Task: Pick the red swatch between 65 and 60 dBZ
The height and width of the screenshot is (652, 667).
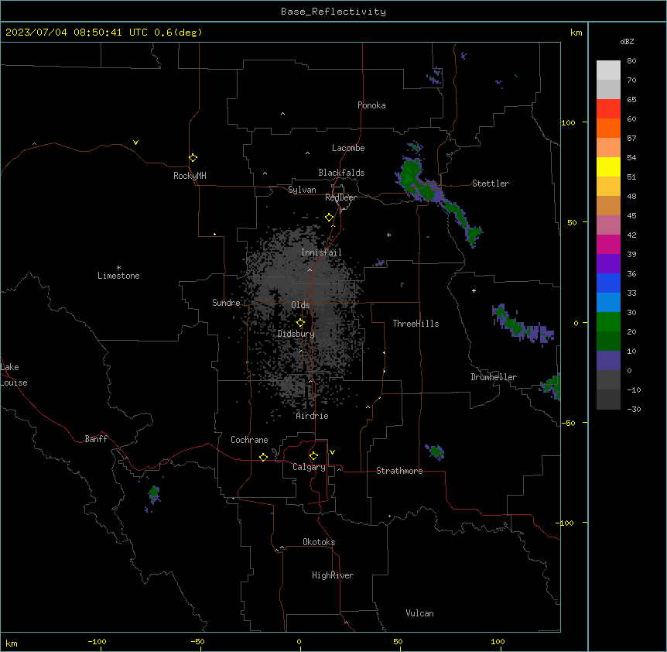Action: pyautogui.click(x=608, y=109)
